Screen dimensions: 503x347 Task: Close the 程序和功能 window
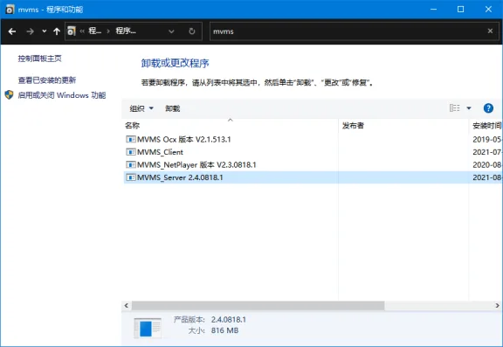[x=488, y=10]
